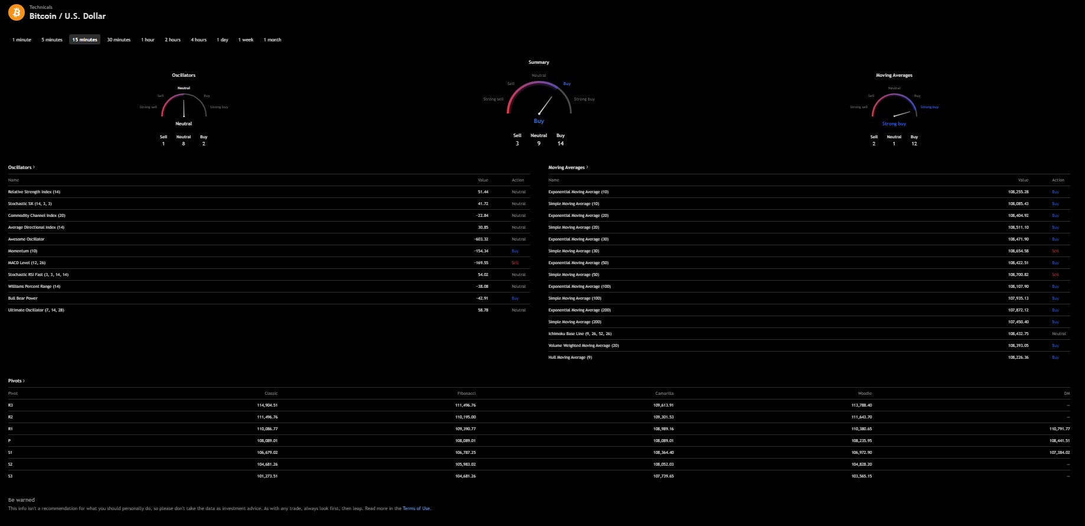The height and width of the screenshot is (526, 1085).
Task: Click the Camarilla pivot column header
Action: [x=664, y=394]
